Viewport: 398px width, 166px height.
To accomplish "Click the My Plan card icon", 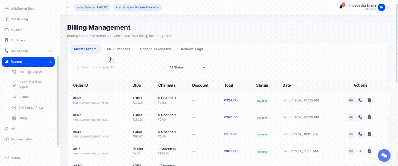I will point(6,30).
